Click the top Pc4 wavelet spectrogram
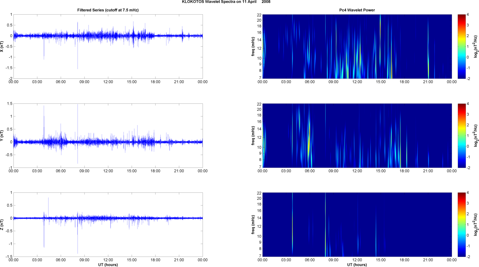479x267 pixels. (x=357, y=46)
